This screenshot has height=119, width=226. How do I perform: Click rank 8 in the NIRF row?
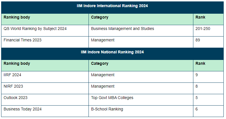[x=197, y=86]
